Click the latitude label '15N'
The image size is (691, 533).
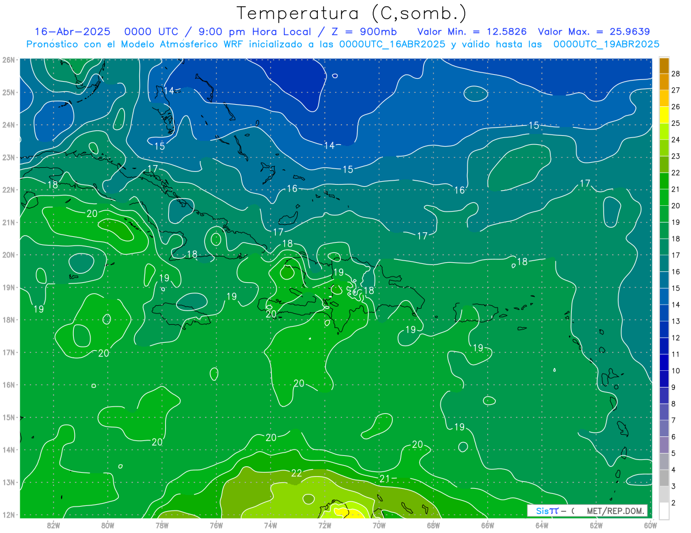point(8,417)
